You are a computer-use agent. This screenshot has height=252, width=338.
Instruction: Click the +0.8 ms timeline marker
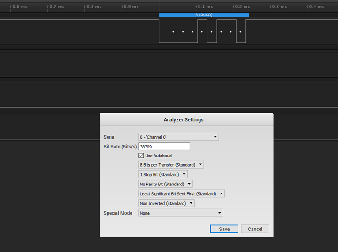(x=92, y=7)
